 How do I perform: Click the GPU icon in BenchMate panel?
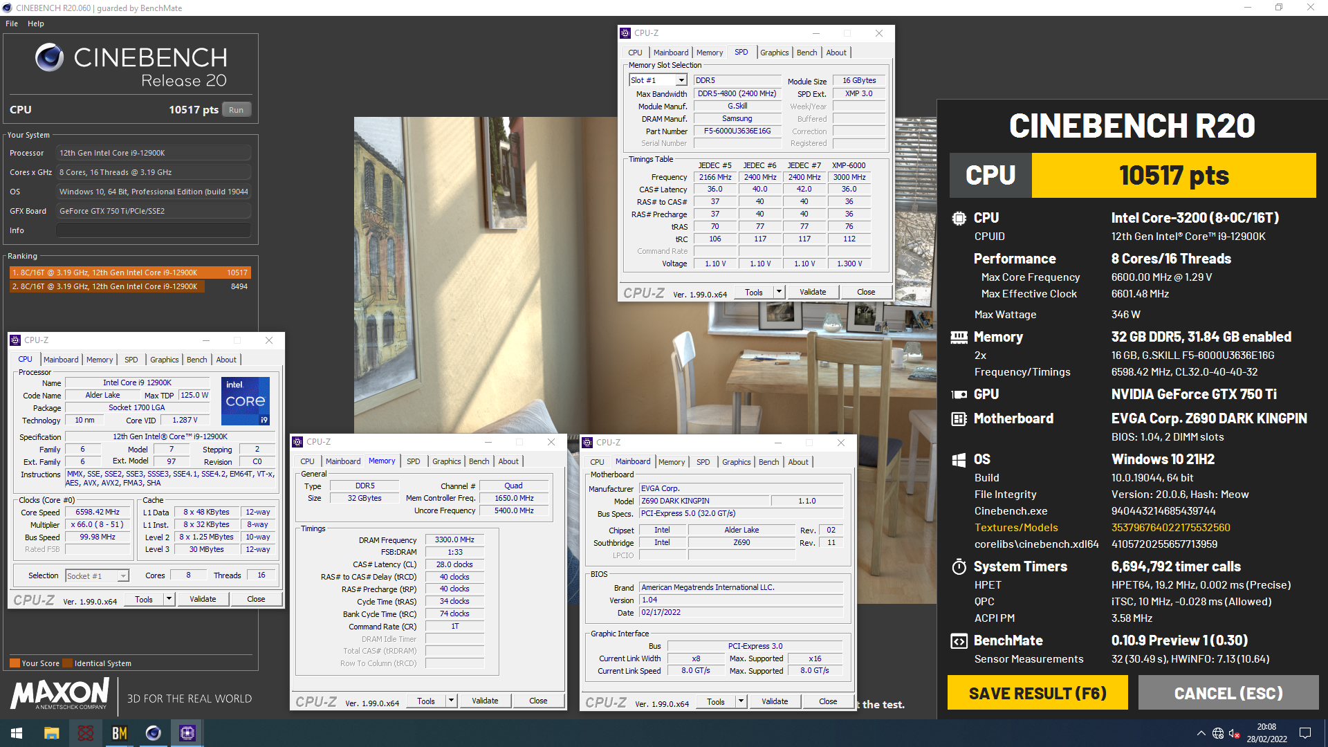pyautogui.click(x=959, y=394)
